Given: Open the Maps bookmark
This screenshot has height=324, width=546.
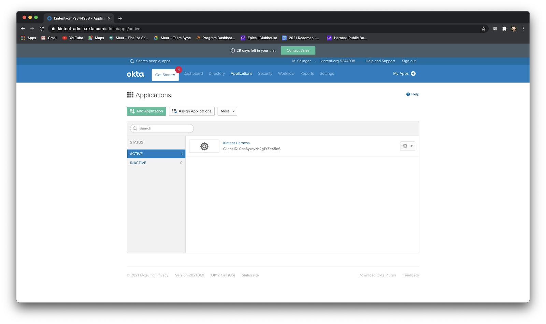Looking at the screenshot, I should click(x=96, y=38).
